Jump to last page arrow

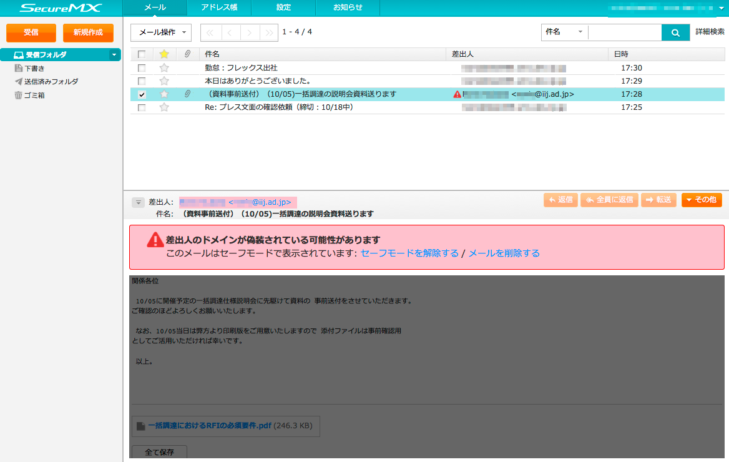[x=268, y=32]
